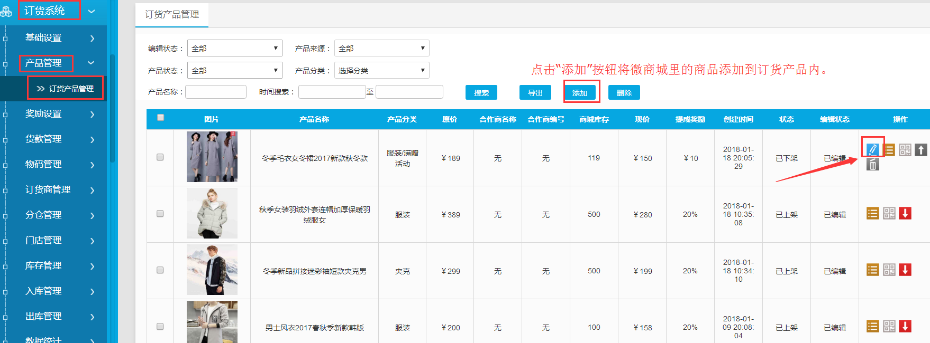Click the 导出 export button

pyautogui.click(x=535, y=93)
